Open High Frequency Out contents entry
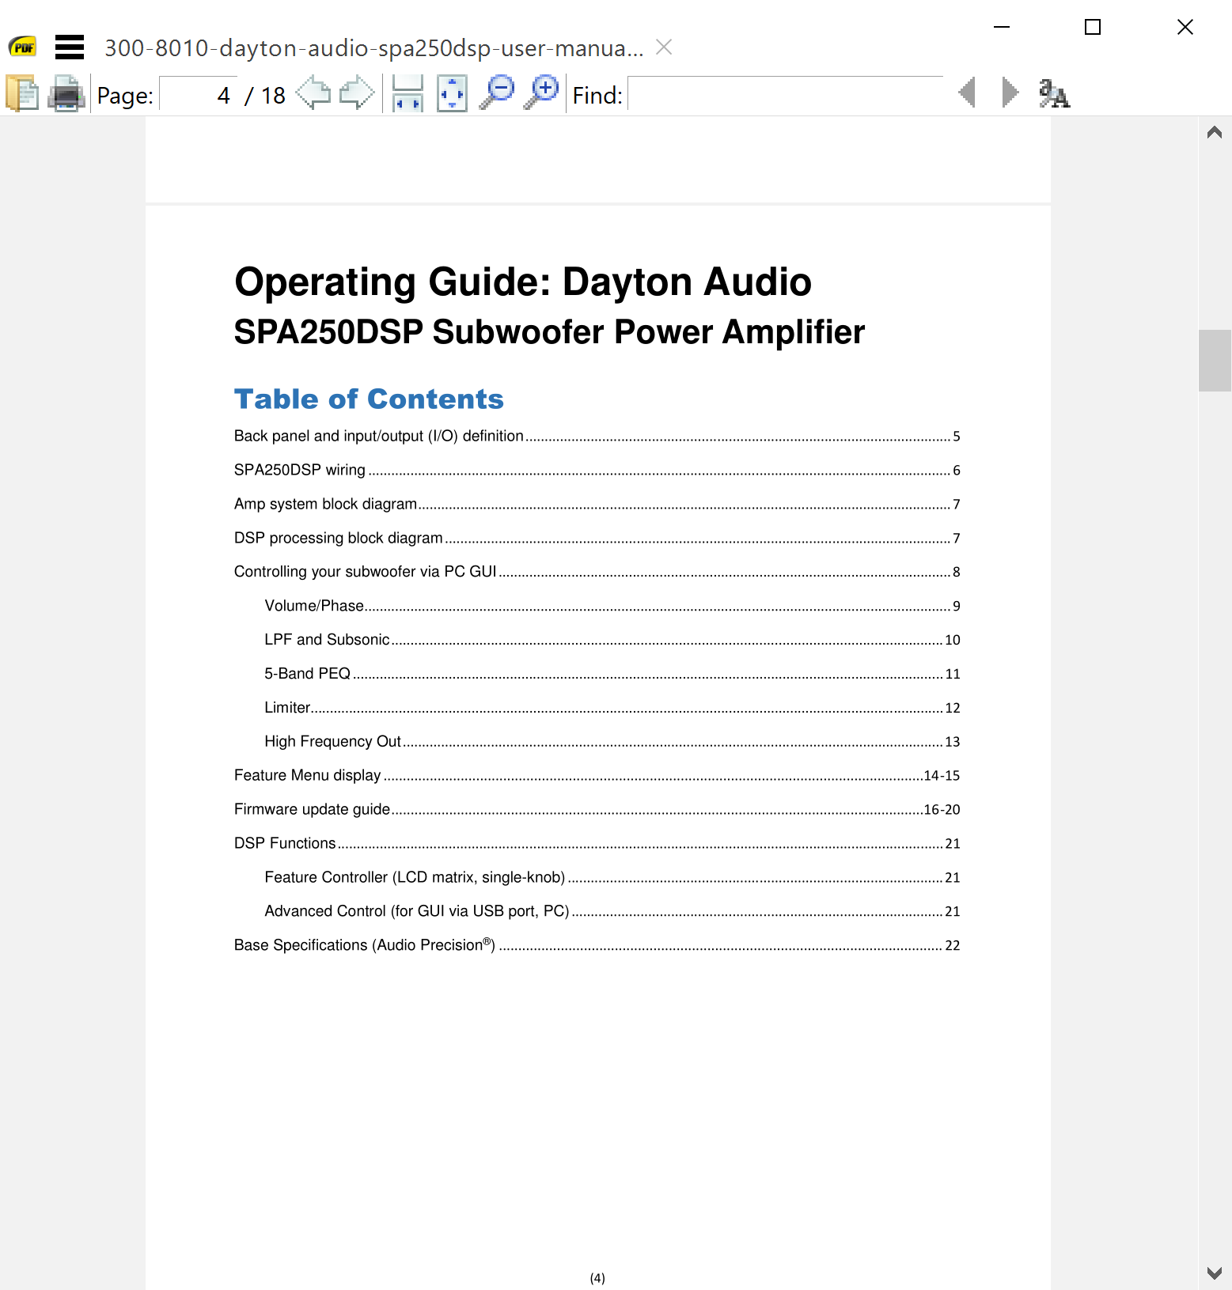1232x1290 pixels. pos(612,741)
